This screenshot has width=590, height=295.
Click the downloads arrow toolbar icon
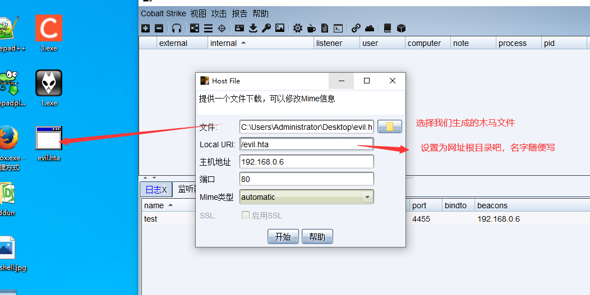[x=253, y=28]
